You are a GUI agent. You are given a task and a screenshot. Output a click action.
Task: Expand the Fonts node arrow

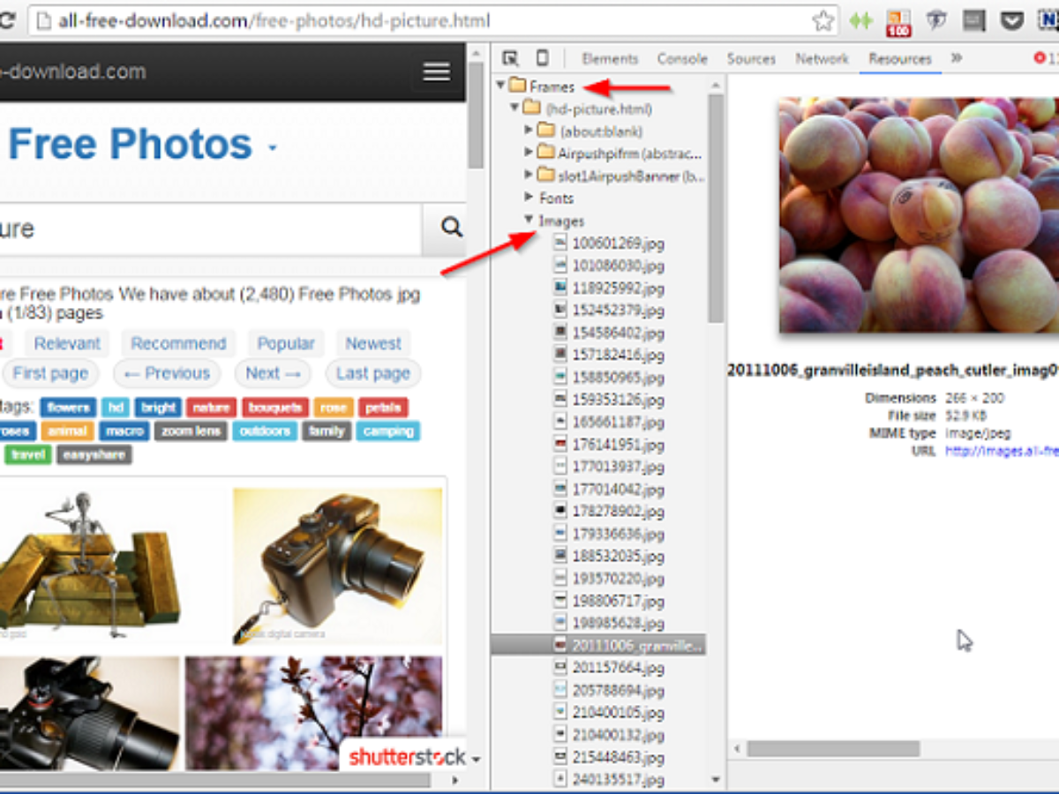coord(529,198)
